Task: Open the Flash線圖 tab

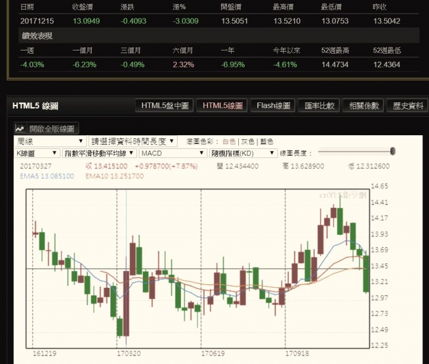Action: [273, 105]
